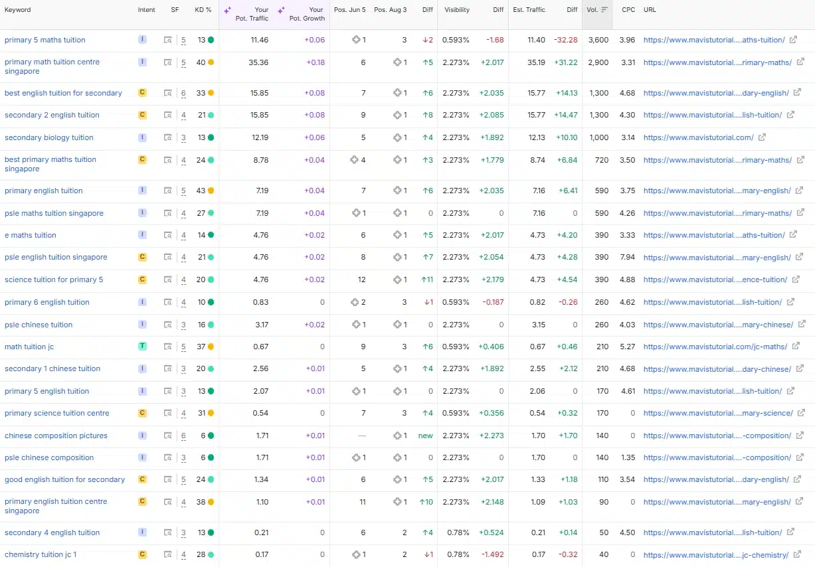815x567 pixels.
Task: Sort by KD % column header
Action: (203, 10)
